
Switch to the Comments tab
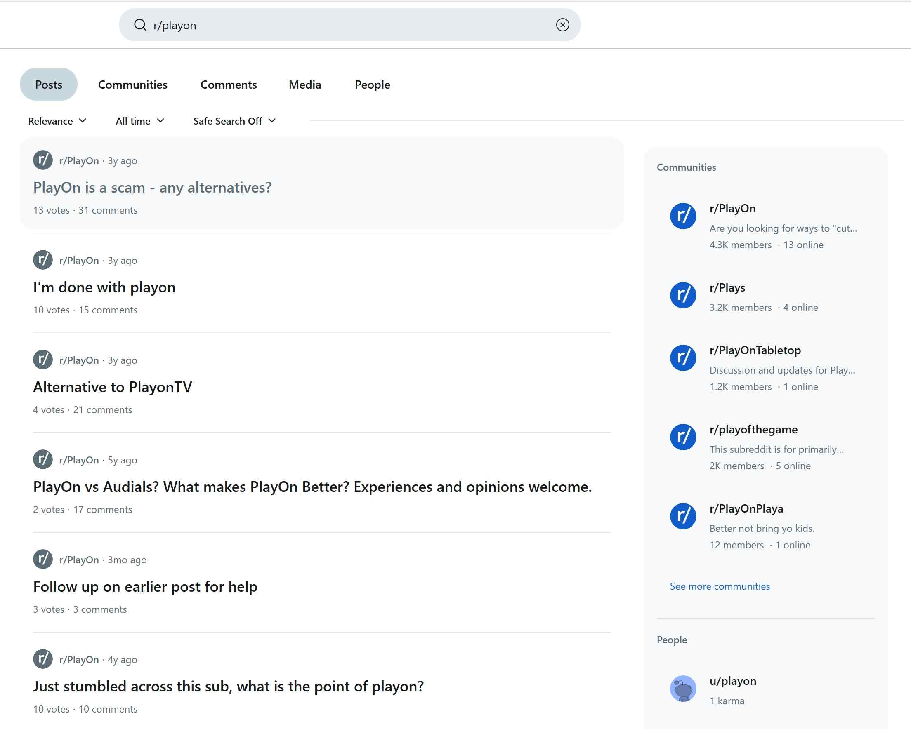(x=229, y=85)
